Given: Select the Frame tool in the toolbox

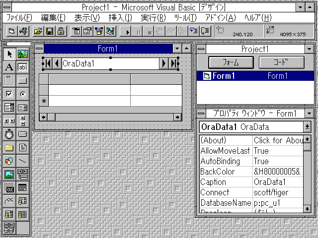Looking at the screenshot, I should pos(9,81).
